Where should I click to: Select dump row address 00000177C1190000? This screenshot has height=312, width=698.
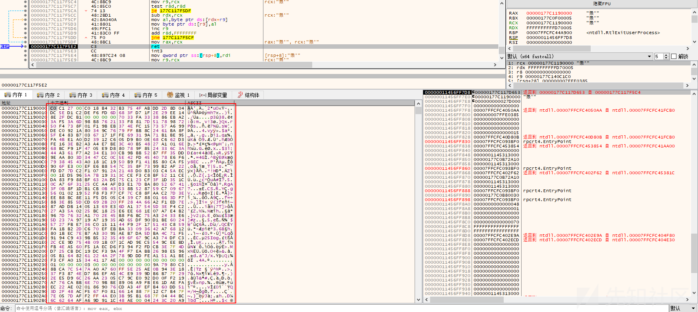(24, 108)
